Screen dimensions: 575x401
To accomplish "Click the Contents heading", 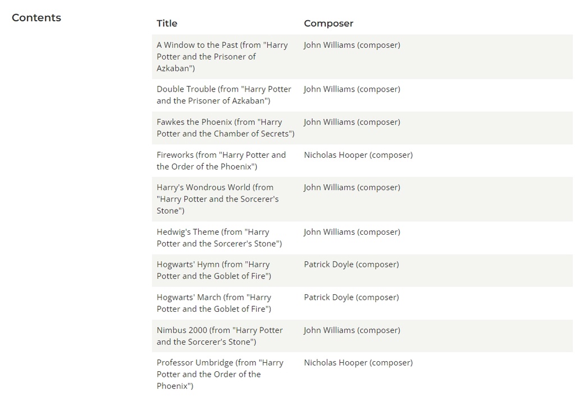I will tap(36, 17).
